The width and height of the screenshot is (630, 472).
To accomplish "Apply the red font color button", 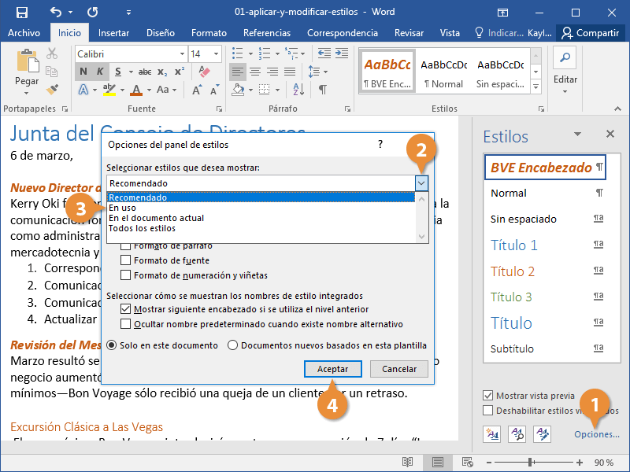I will coord(136,90).
